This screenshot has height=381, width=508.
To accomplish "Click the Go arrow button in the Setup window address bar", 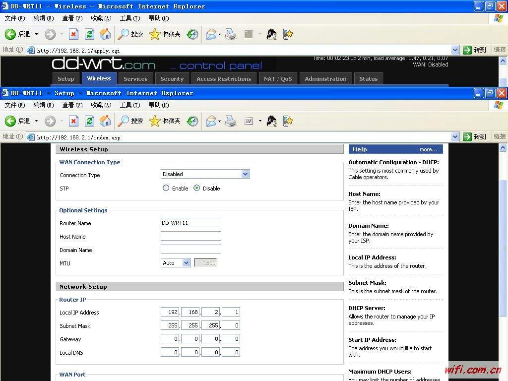I will pyautogui.click(x=467, y=137).
